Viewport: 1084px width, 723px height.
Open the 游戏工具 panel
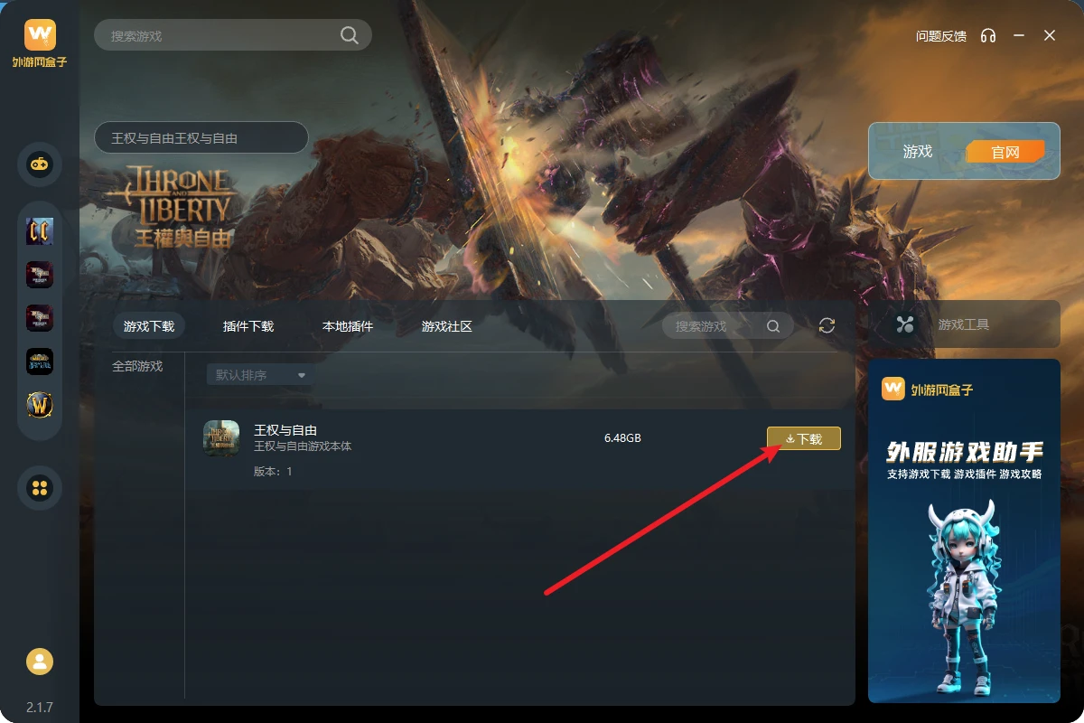click(964, 324)
